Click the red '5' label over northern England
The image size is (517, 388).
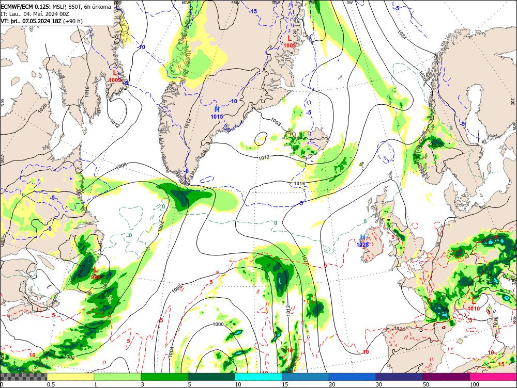(393, 236)
